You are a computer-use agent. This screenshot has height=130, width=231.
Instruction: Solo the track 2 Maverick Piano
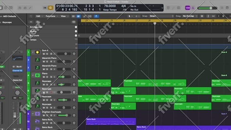point(47,61)
